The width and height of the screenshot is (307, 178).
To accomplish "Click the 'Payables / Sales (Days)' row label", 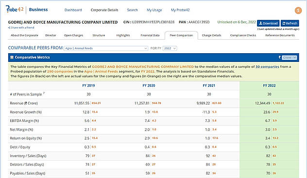I will tap(27, 173).
